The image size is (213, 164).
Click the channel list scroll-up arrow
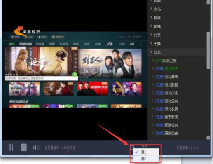(x=208, y=2)
